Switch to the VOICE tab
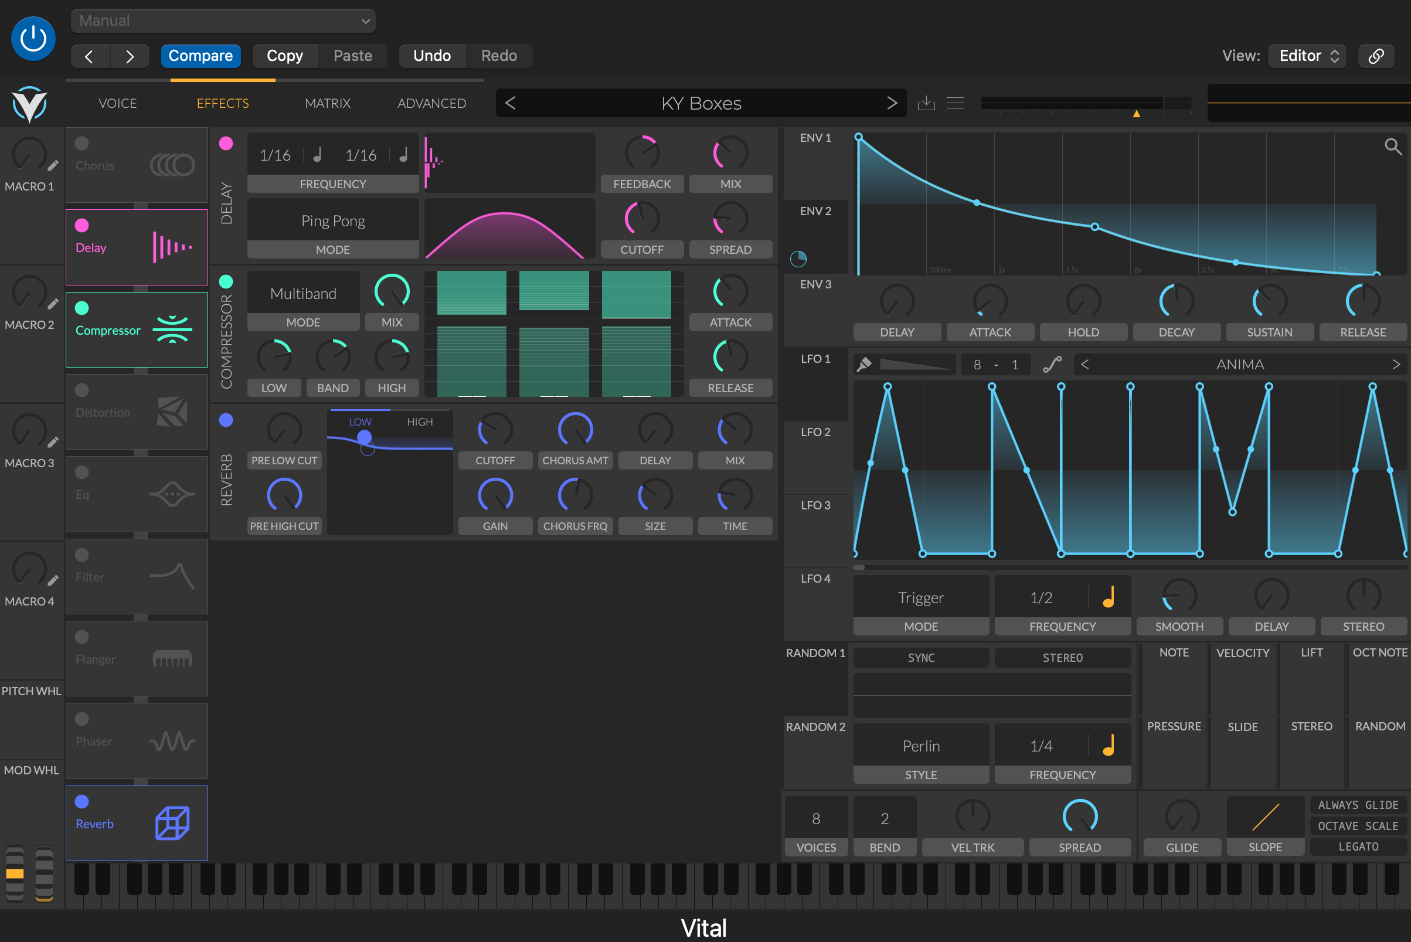The height and width of the screenshot is (942, 1411). click(x=118, y=103)
